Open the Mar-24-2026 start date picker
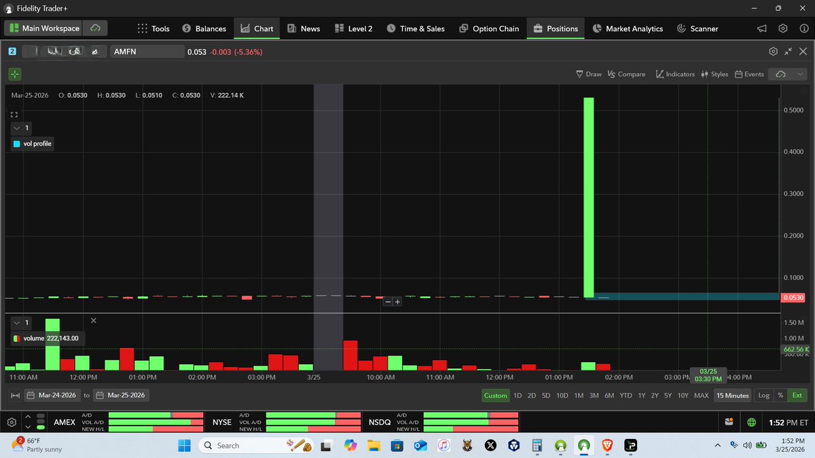 (52, 396)
